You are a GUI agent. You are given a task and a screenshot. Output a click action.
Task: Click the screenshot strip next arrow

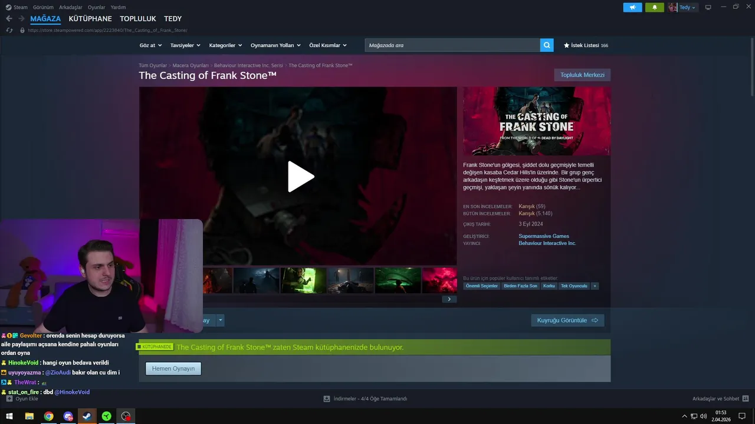point(449,299)
